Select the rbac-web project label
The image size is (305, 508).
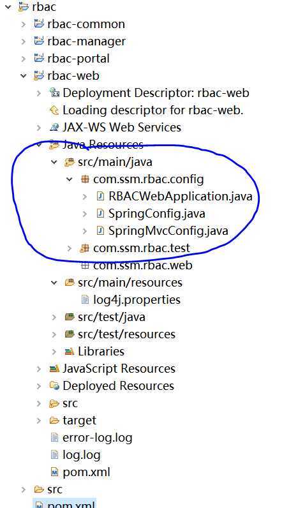tap(73, 76)
